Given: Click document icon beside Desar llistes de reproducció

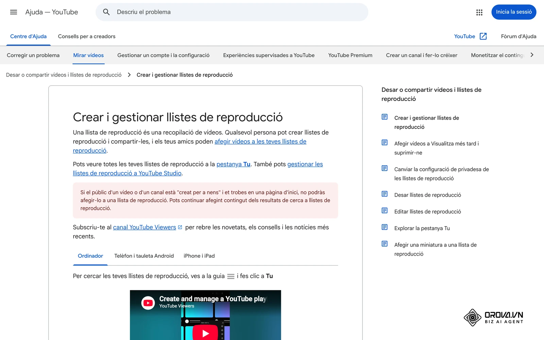Looking at the screenshot, I should point(385,194).
